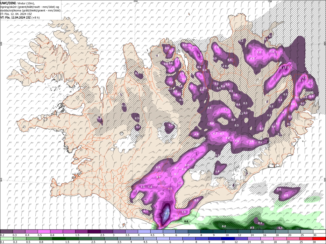Pick the darkest green lower swatch between 1 and 1.5
326x244 pixels.
[59, 239]
